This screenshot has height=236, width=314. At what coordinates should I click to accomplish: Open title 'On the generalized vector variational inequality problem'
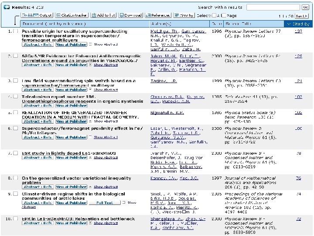(x=76, y=180)
